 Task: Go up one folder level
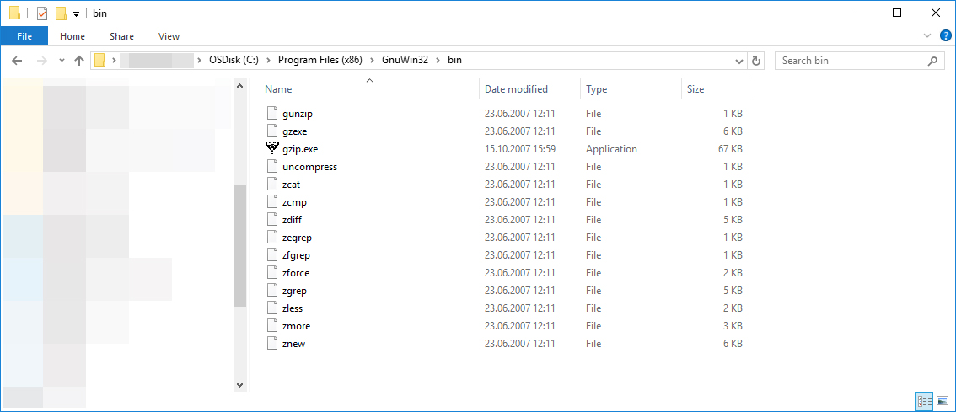pyautogui.click(x=78, y=61)
